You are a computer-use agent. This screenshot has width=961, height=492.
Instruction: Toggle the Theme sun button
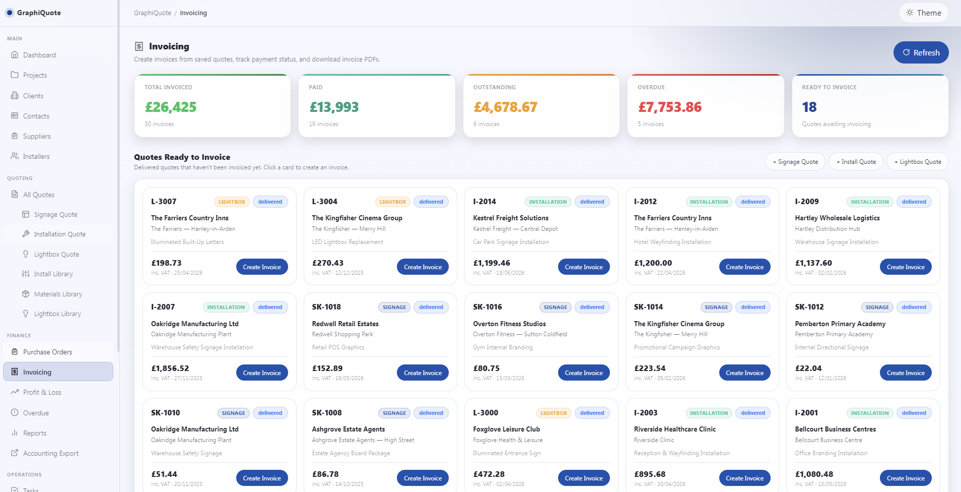pyautogui.click(x=923, y=13)
